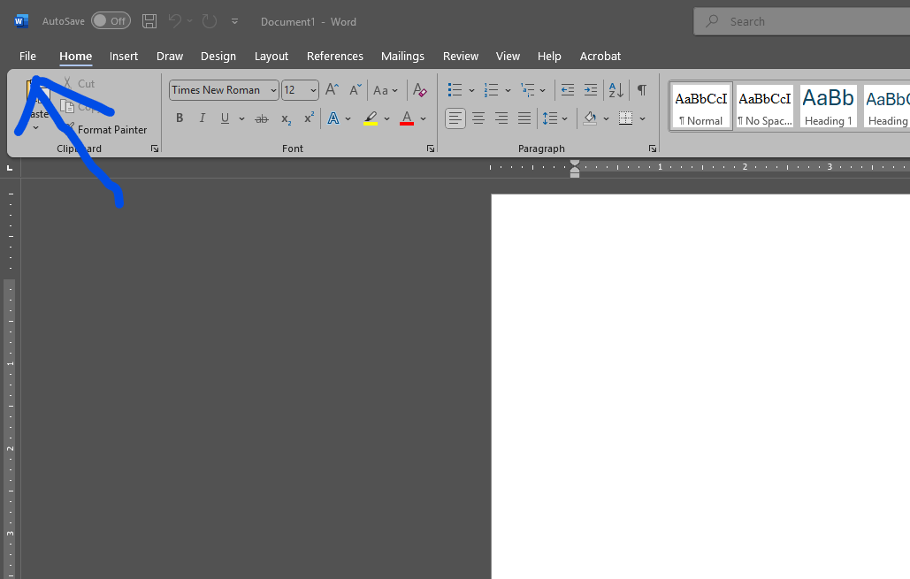Image resolution: width=910 pixels, height=579 pixels.
Task: Click Increase Font Size icon
Action: pyautogui.click(x=332, y=89)
